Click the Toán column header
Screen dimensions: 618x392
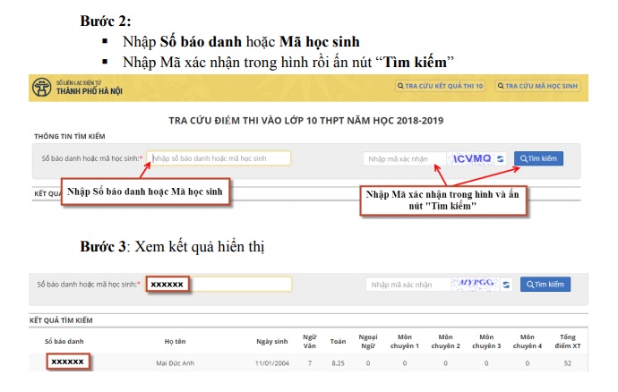(x=338, y=341)
